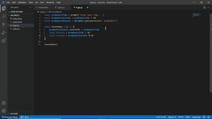Open the Manage gear icon
Viewport: 212px width, 119px height.
[x=4, y=111]
